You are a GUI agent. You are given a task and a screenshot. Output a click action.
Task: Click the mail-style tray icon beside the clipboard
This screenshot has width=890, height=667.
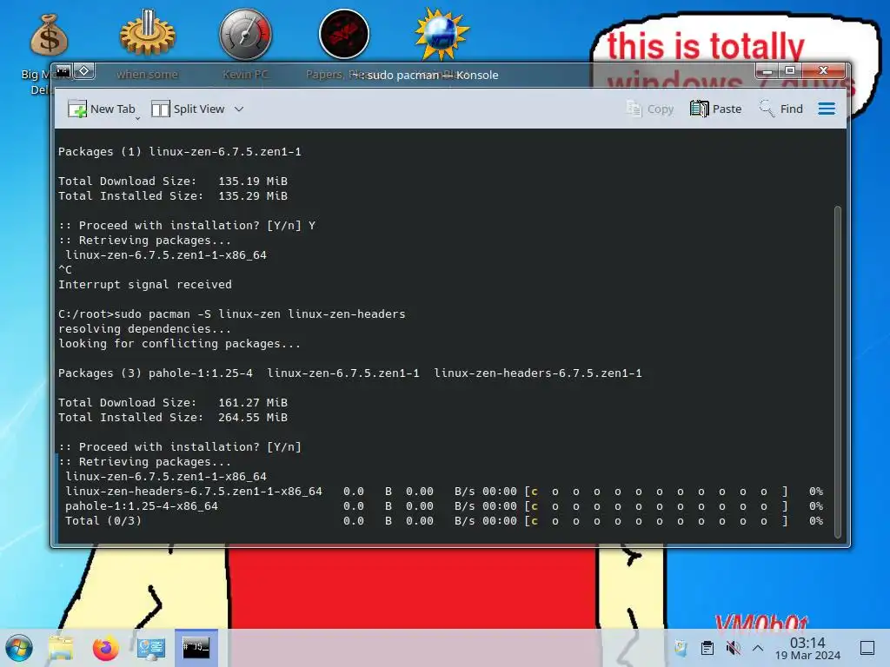681,648
